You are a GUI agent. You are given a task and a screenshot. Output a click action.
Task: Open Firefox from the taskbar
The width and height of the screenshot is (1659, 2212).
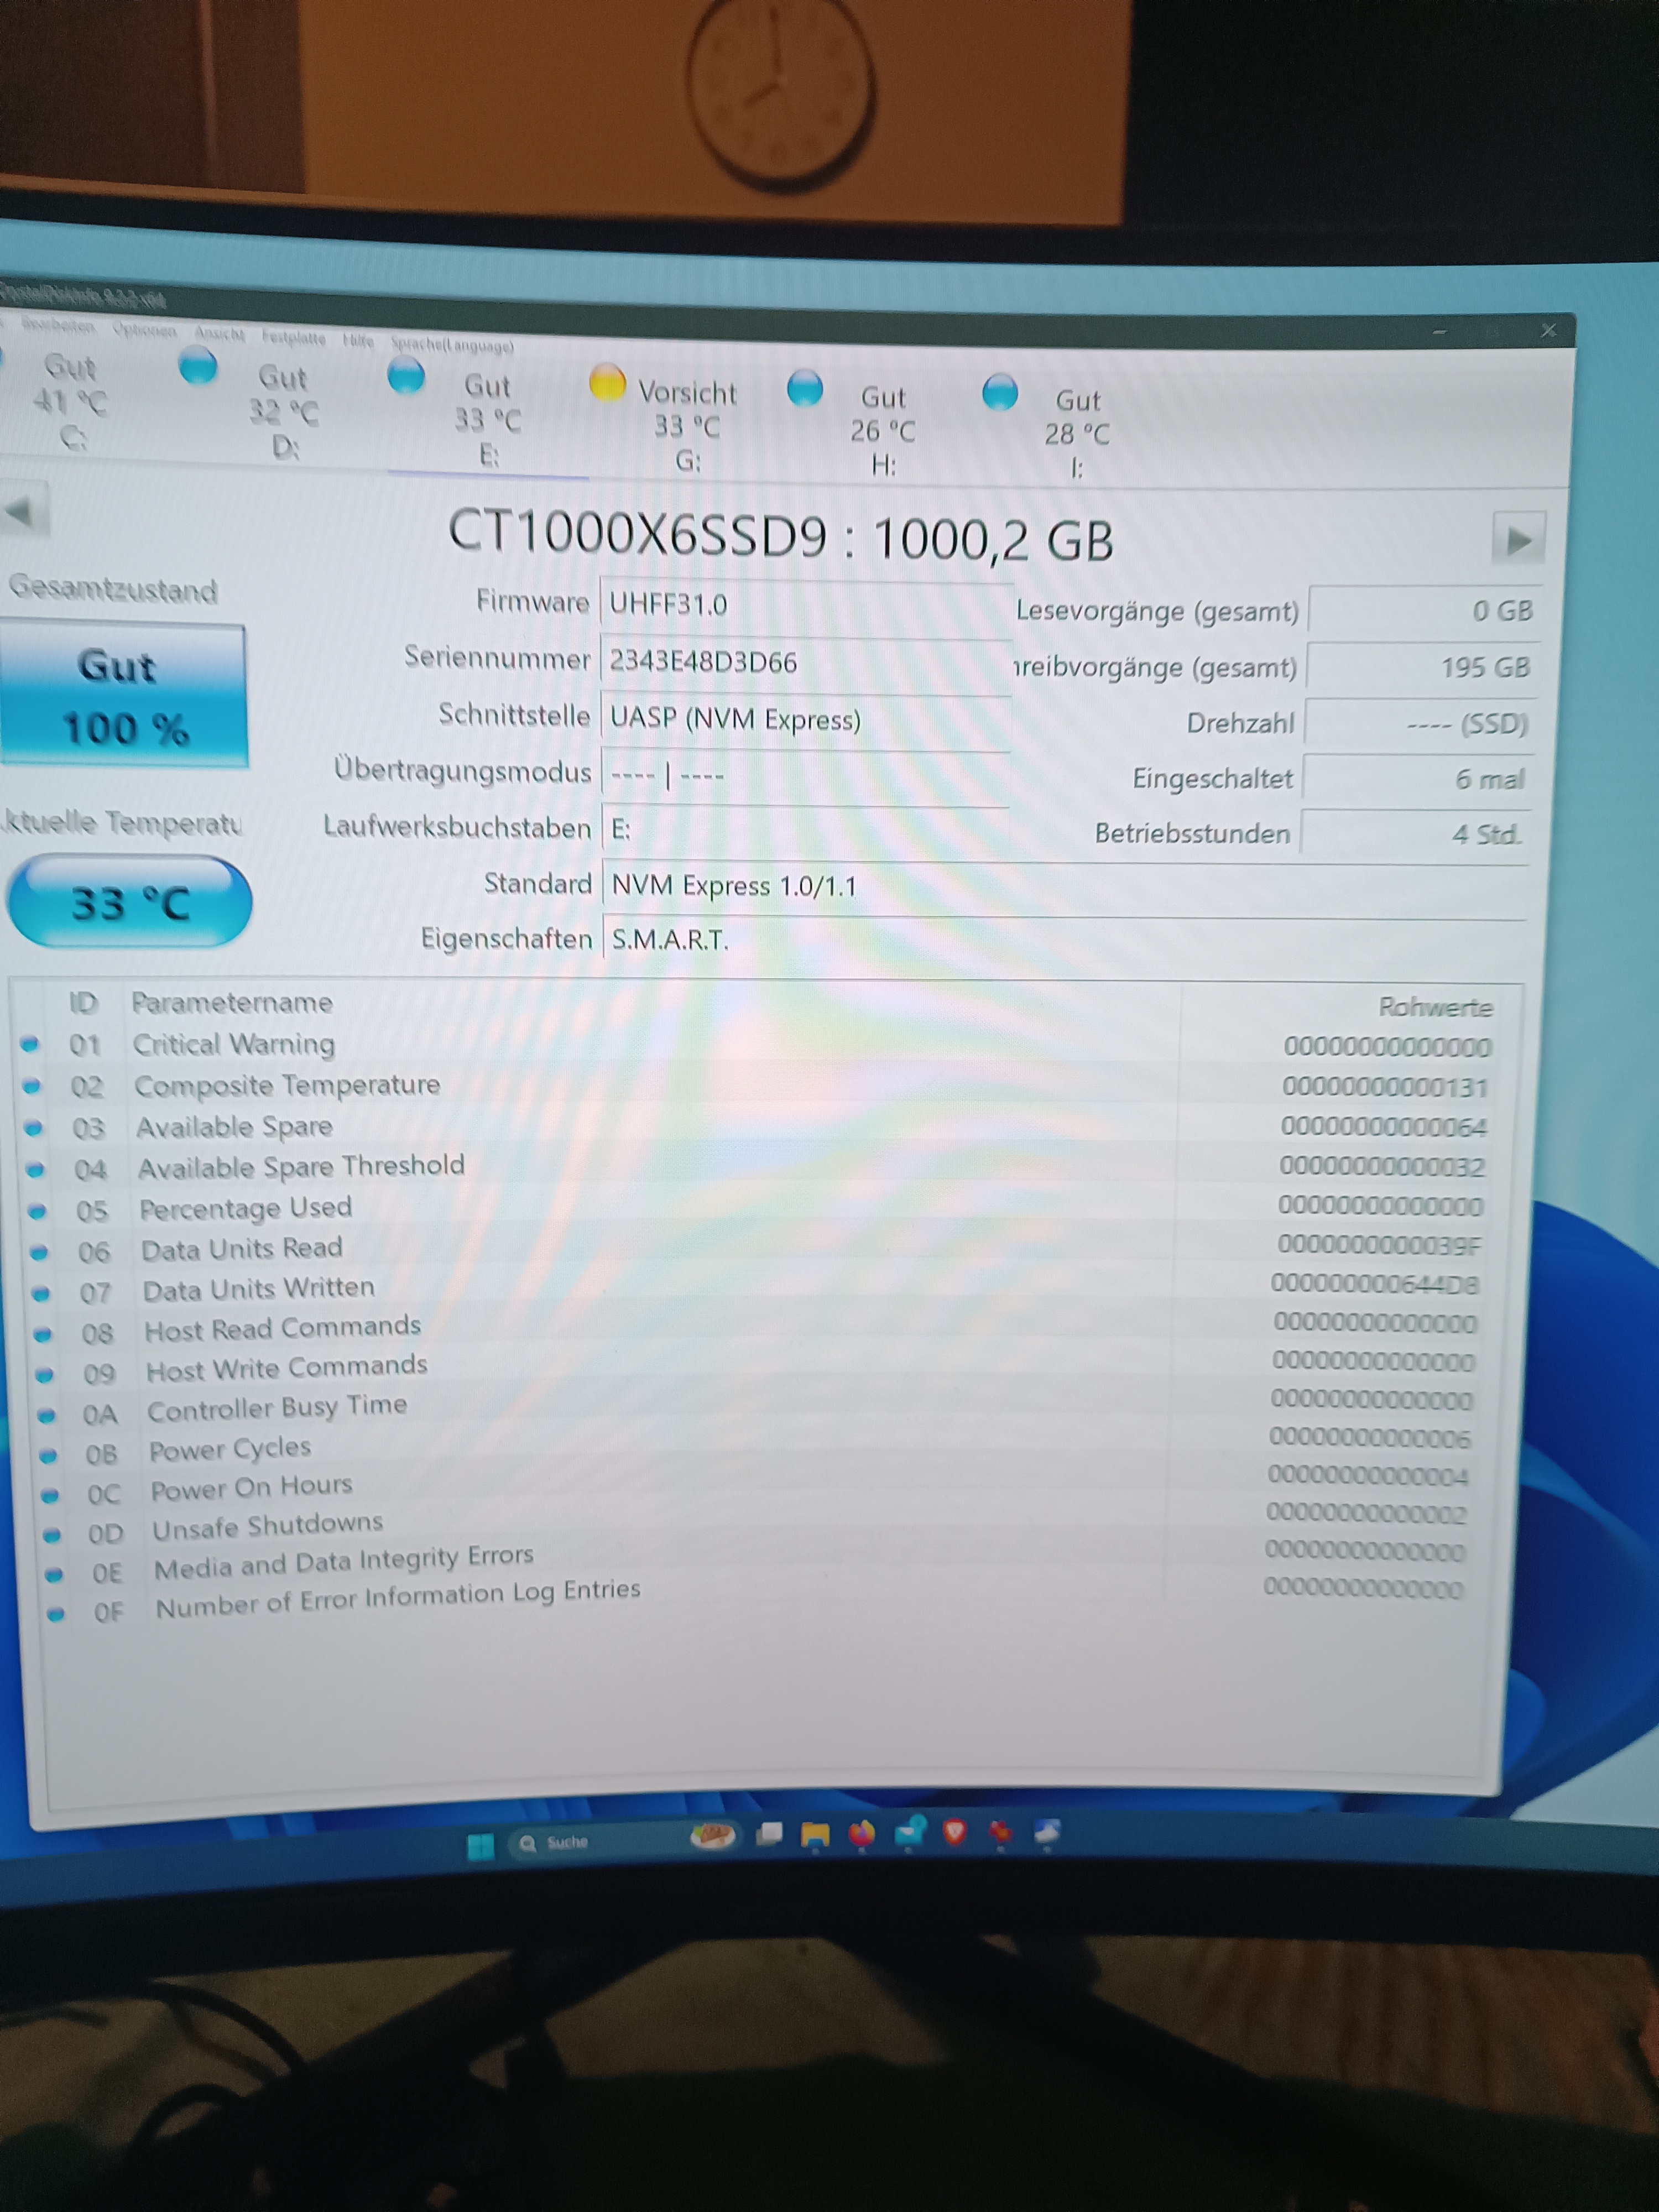[x=861, y=1834]
